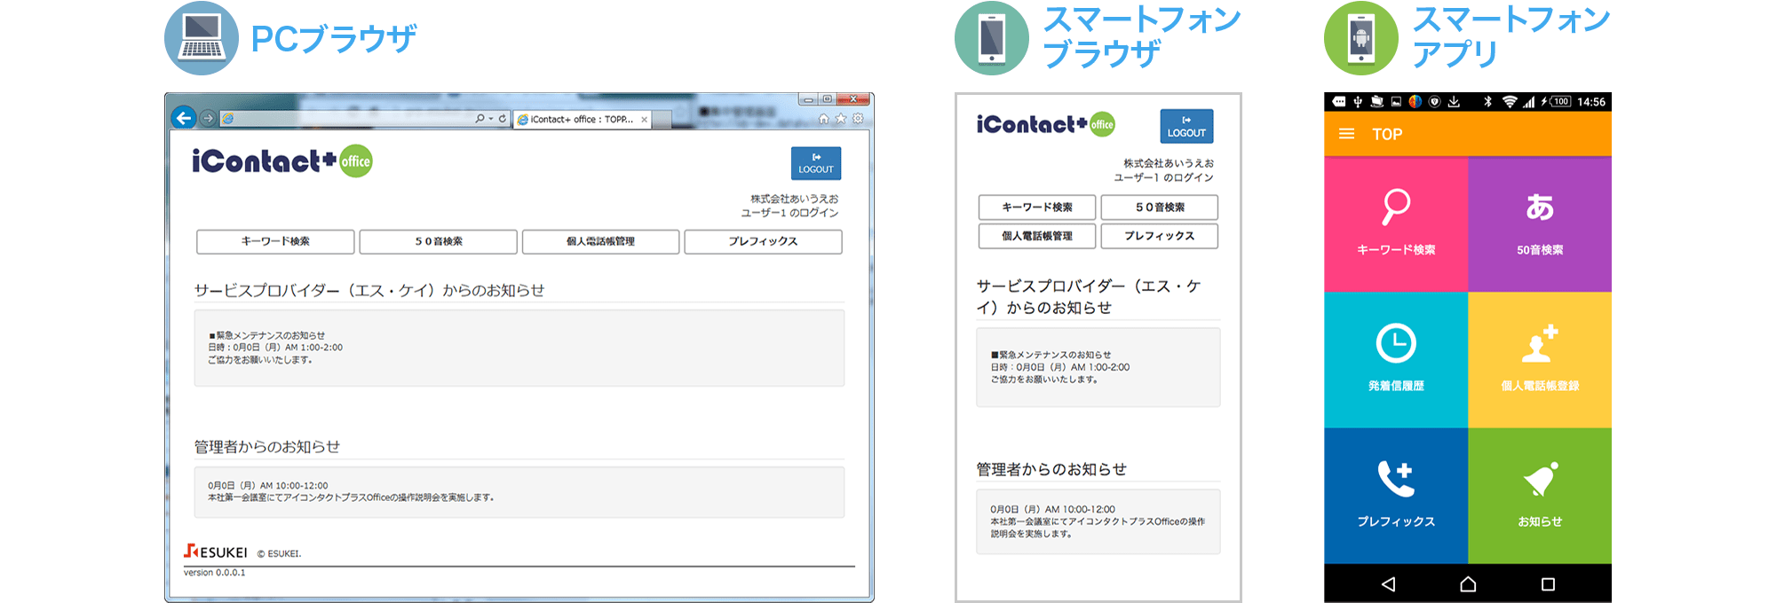Image resolution: width=1776 pixels, height=603 pixels.
Task: Switch to the iContact+ office browser tab
Action: [x=575, y=119]
